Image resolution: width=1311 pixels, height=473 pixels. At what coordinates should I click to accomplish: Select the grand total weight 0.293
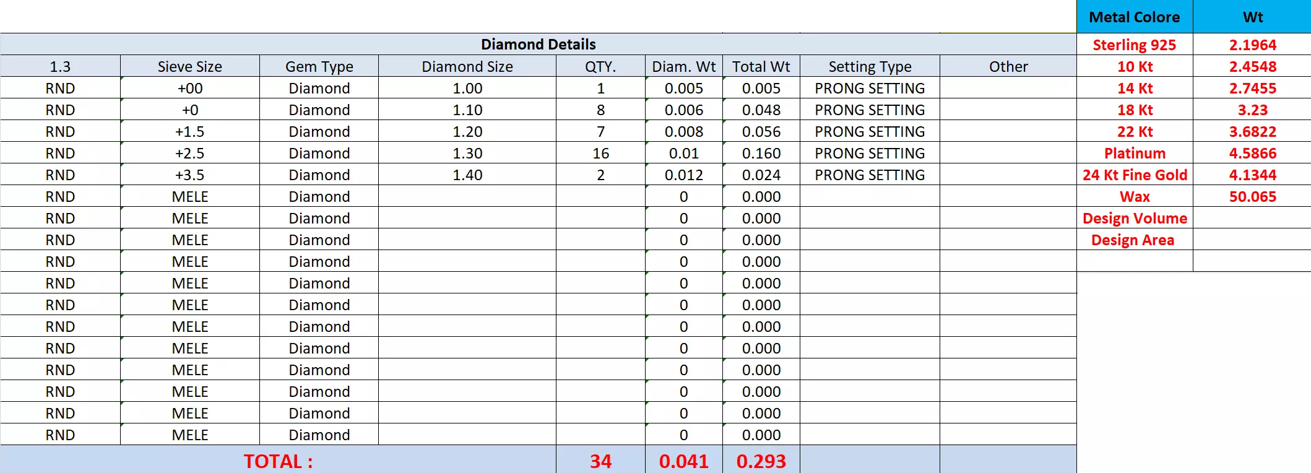pyautogui.click(x=761, y=460)
